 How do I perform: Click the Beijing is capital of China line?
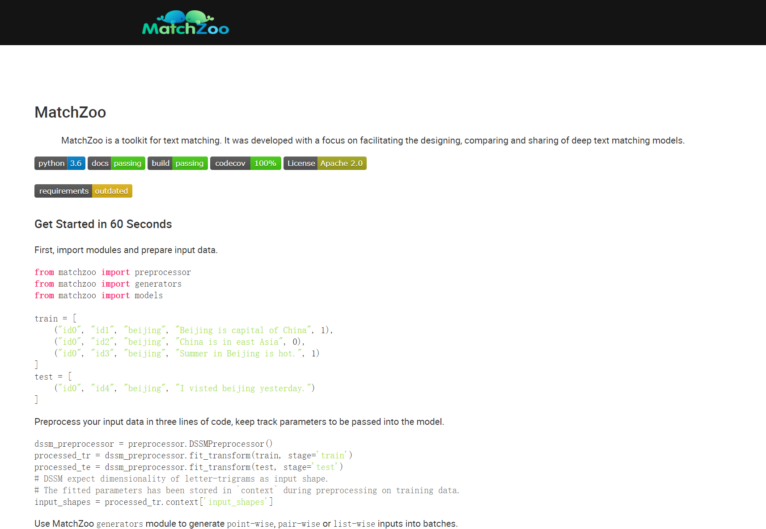244,330
